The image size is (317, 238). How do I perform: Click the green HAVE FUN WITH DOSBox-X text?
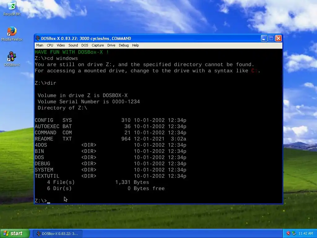pyautogui.click(x=72, y=52)
